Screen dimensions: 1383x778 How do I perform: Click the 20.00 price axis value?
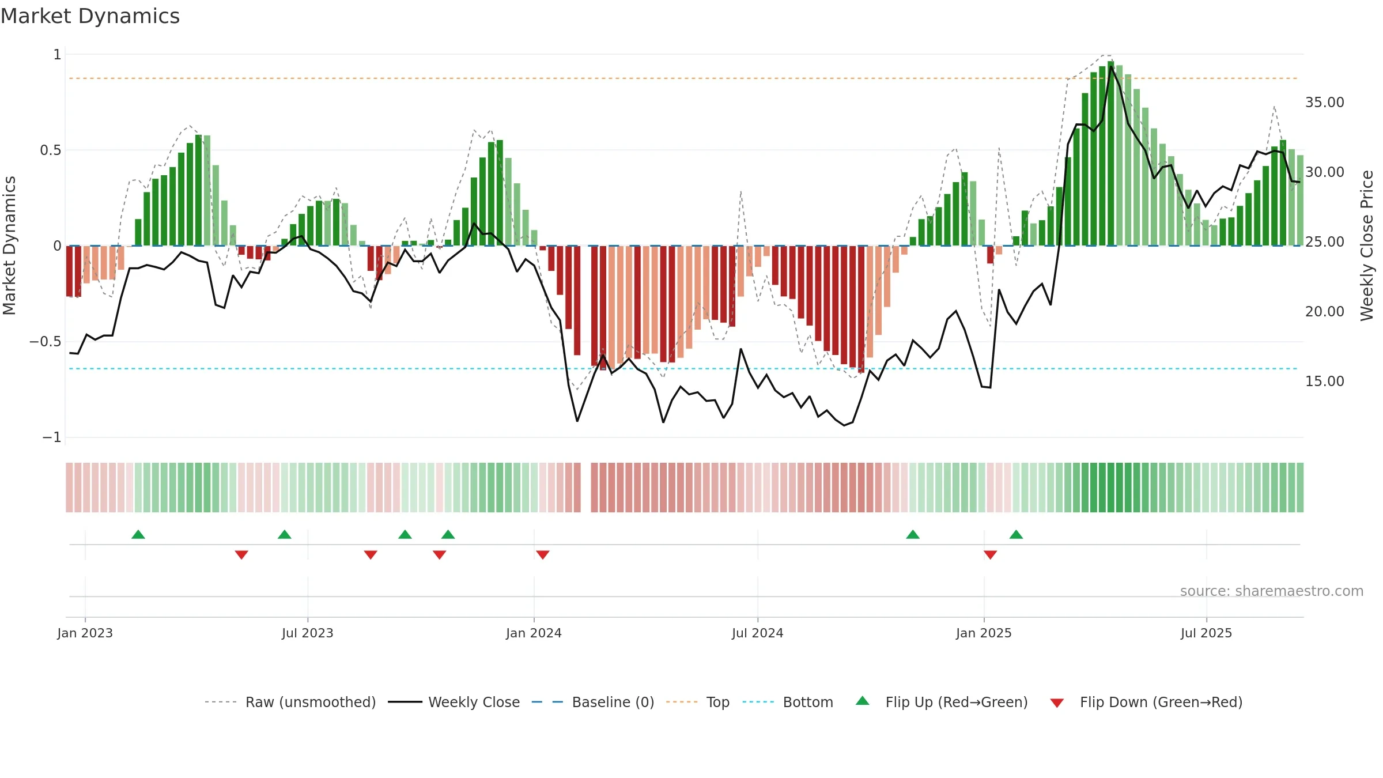click(x=1325, y=312)
